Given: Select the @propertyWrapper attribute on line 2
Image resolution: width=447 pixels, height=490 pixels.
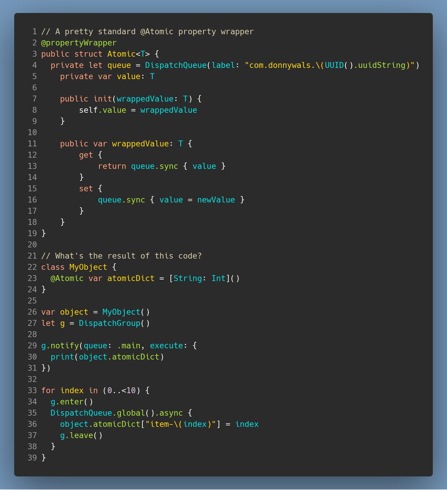Looking at the screenshot, I should pyautogui.click(x=79, y=43).
